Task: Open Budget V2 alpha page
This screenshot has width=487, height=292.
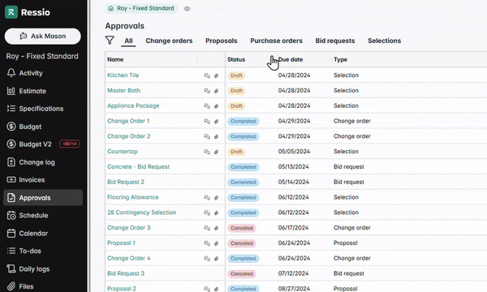Action: (x=43, y=144)
